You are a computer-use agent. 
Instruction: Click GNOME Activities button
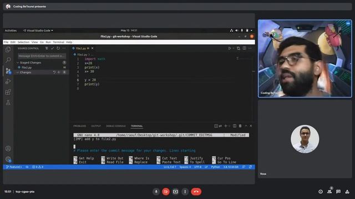click(11, 30)
